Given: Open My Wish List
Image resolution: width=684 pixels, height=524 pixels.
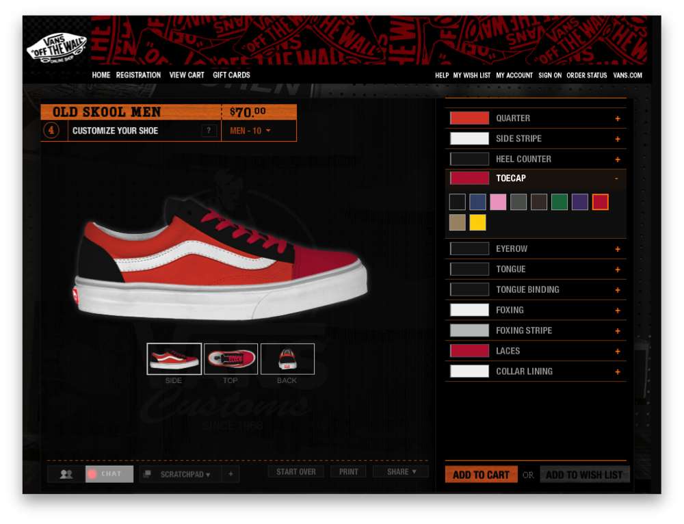Looking at the screenshot, I should tap(472, 75).
